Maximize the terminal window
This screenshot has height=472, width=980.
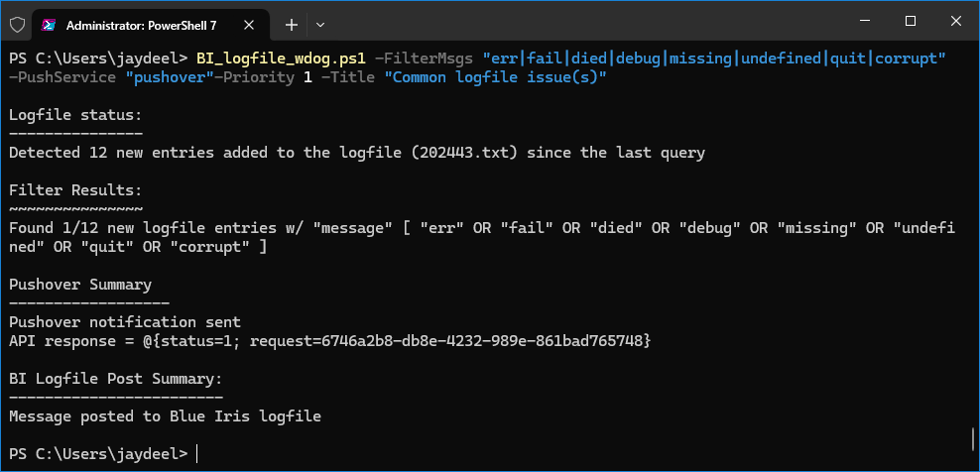point(911,21)
